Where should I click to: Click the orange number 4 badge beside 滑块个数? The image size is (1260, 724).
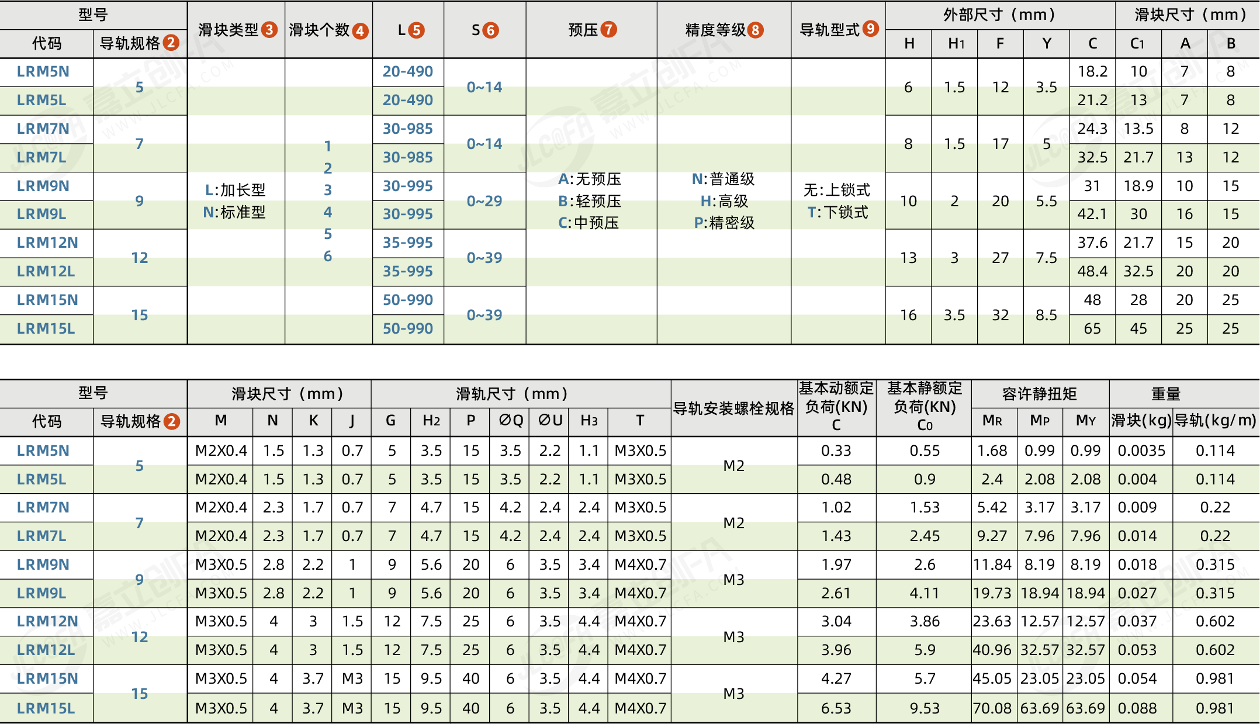point(361,30)
